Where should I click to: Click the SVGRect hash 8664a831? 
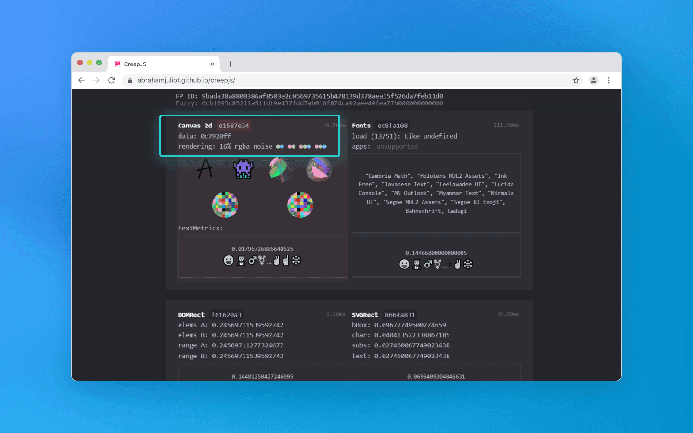click(399, 315)
